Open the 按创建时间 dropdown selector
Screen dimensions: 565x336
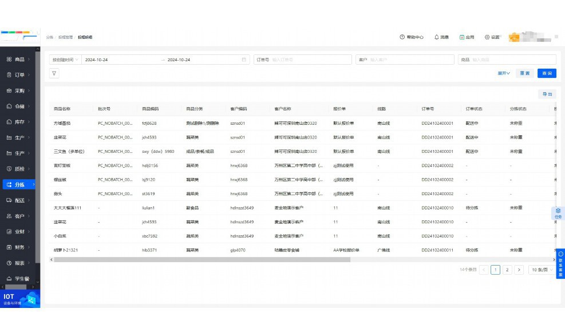[65, 60]
